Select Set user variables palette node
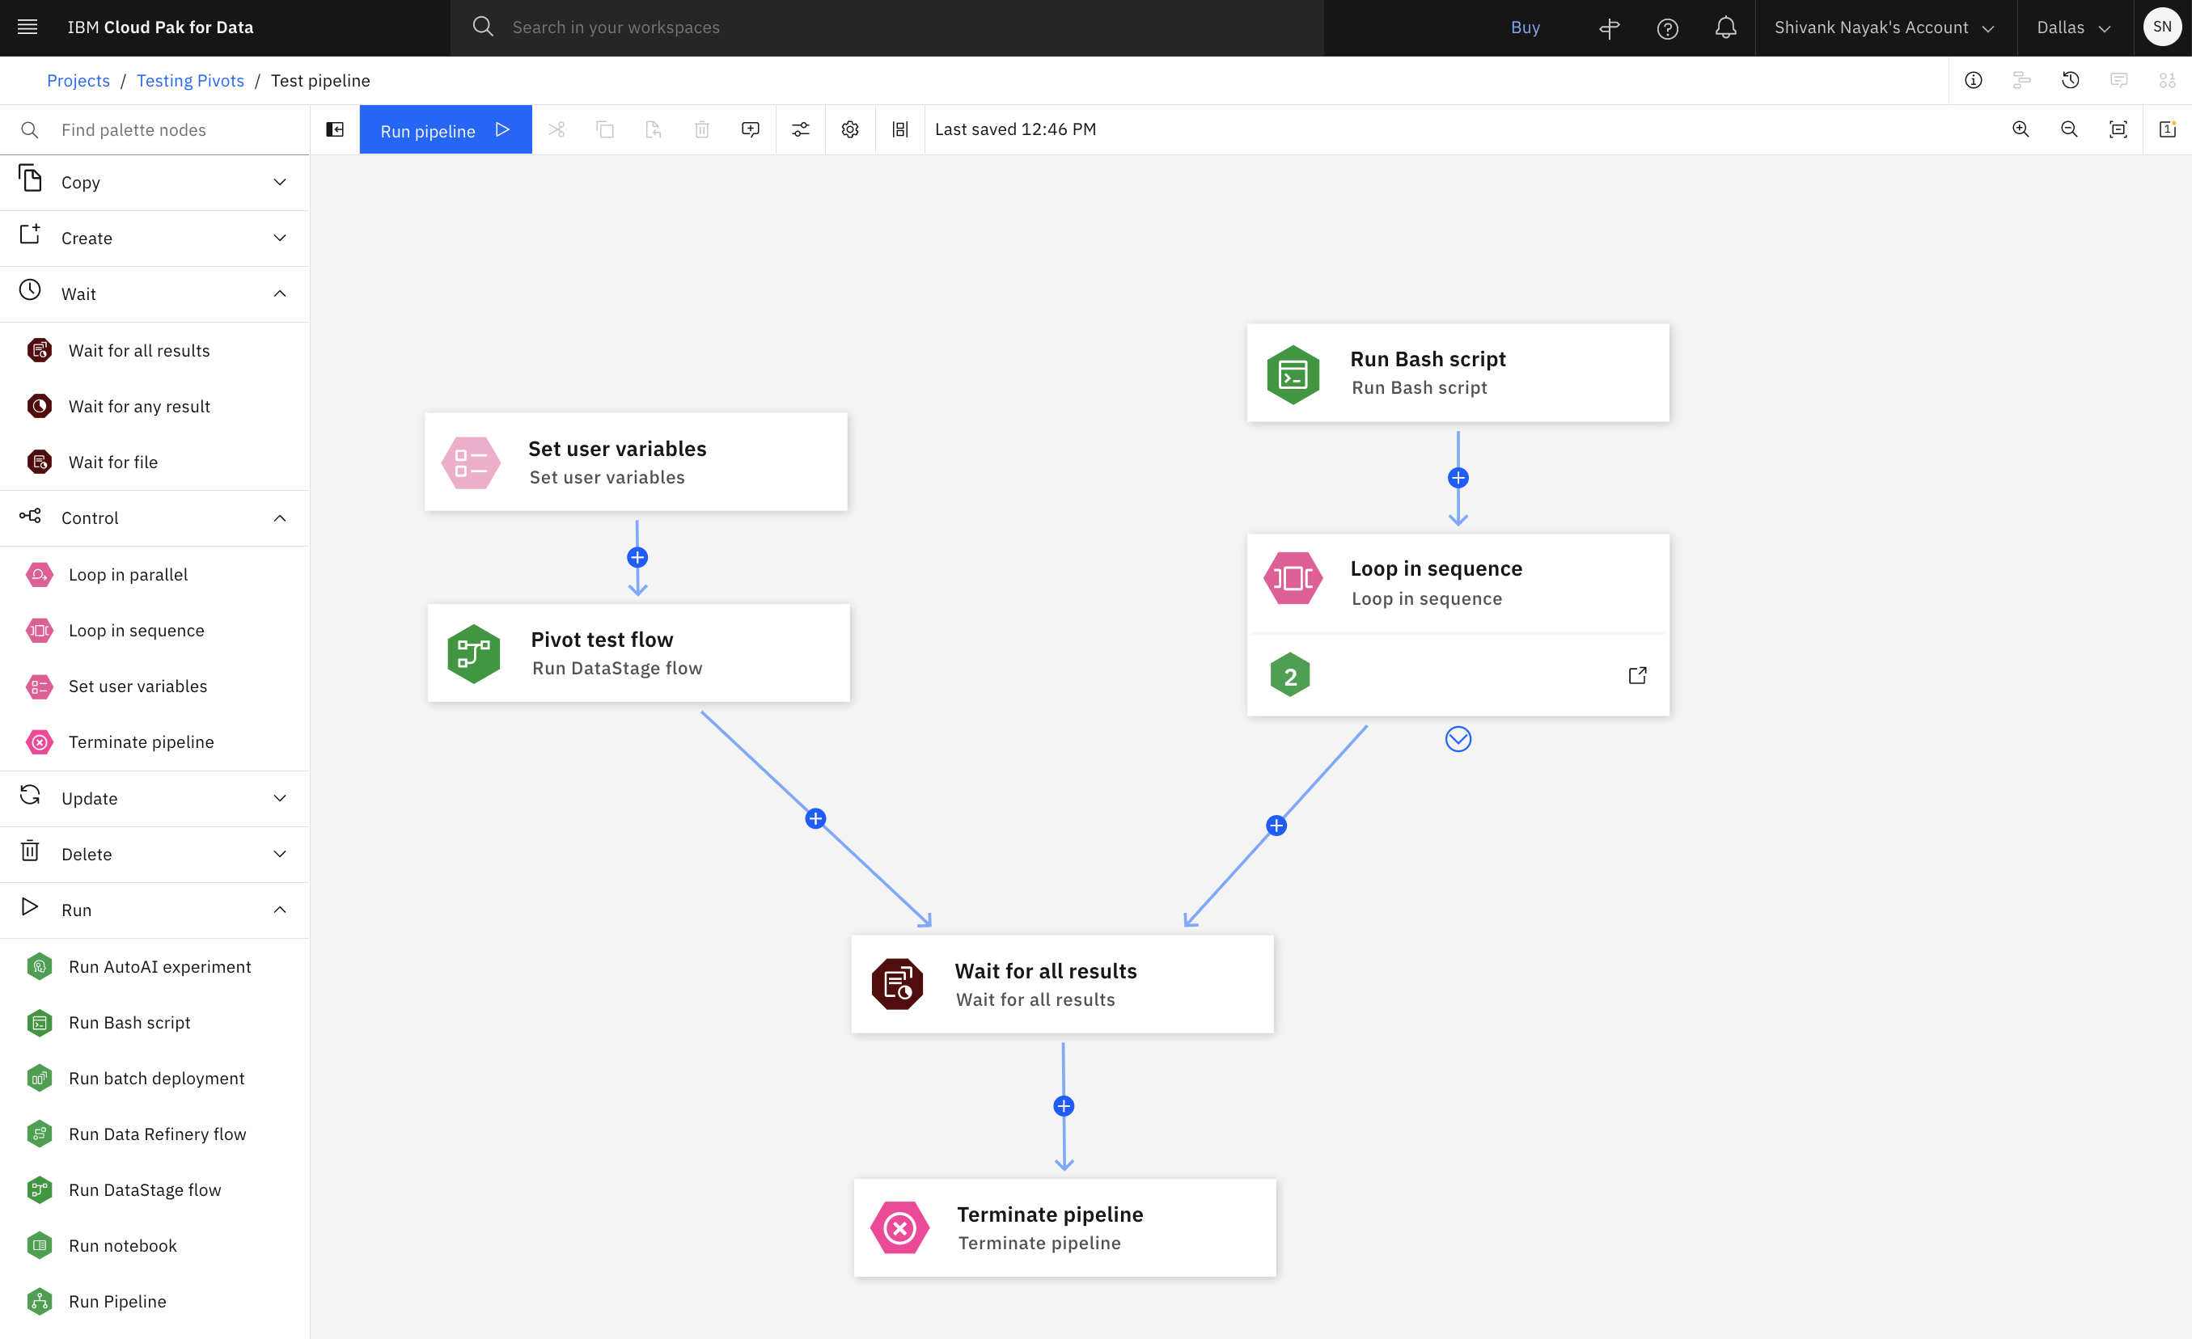 pos(154,686)
